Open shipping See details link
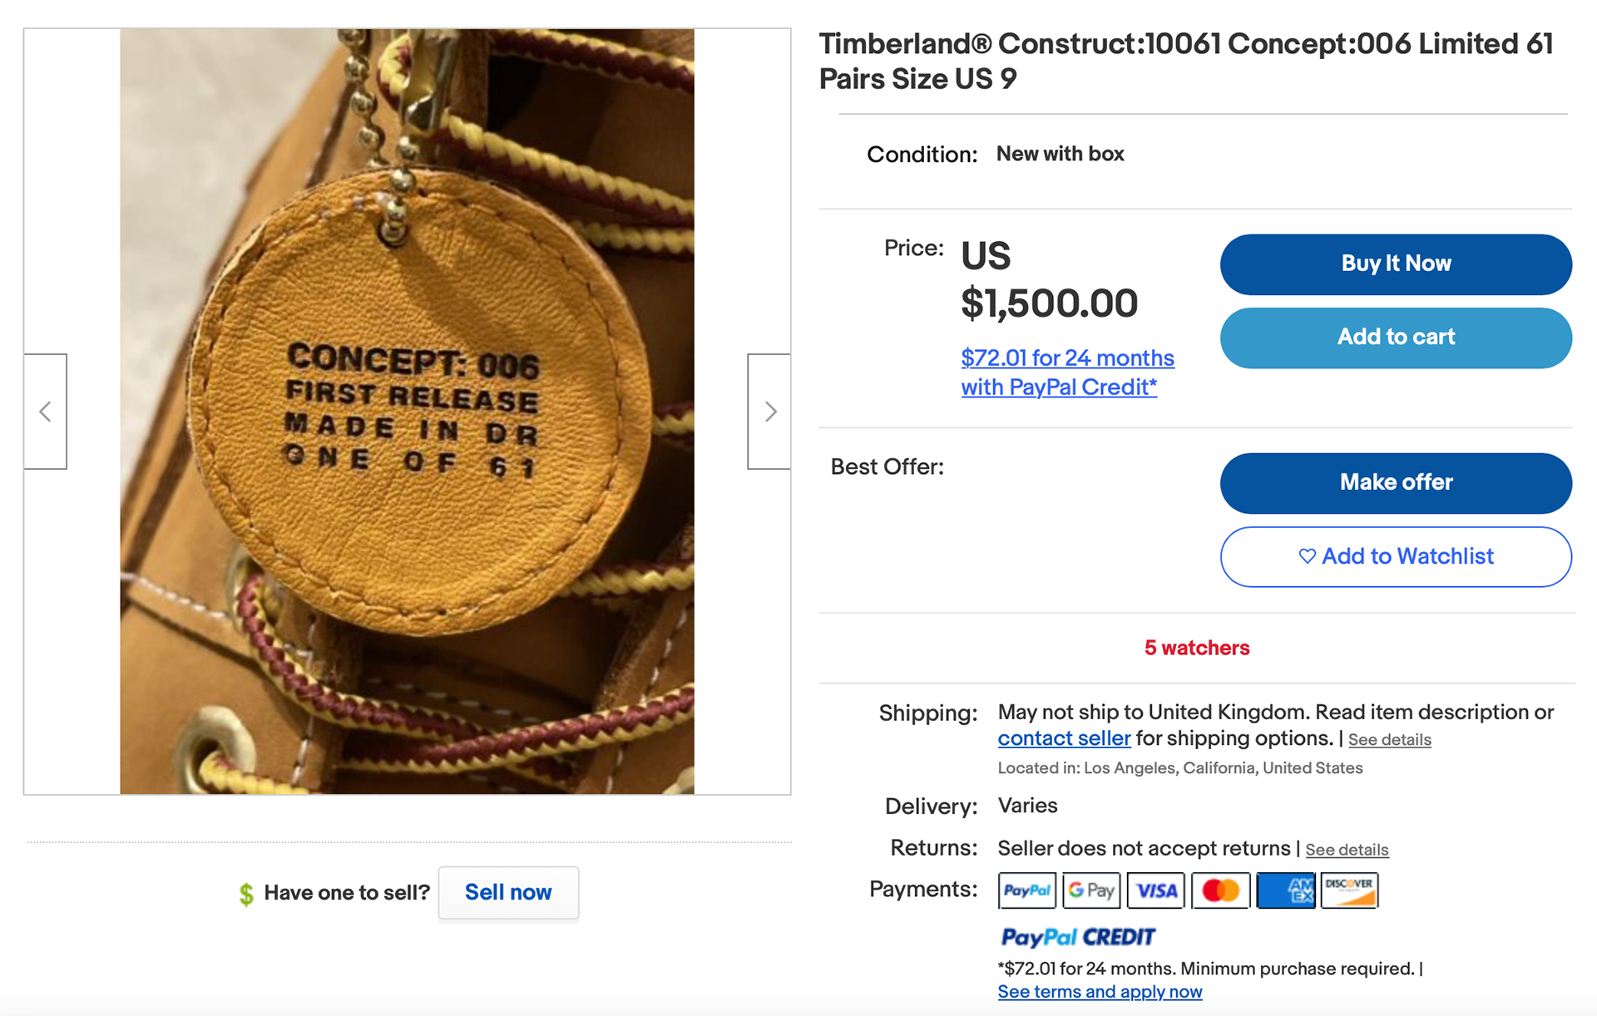The image size is (1597, 1016). click(x=1390, y=740)
